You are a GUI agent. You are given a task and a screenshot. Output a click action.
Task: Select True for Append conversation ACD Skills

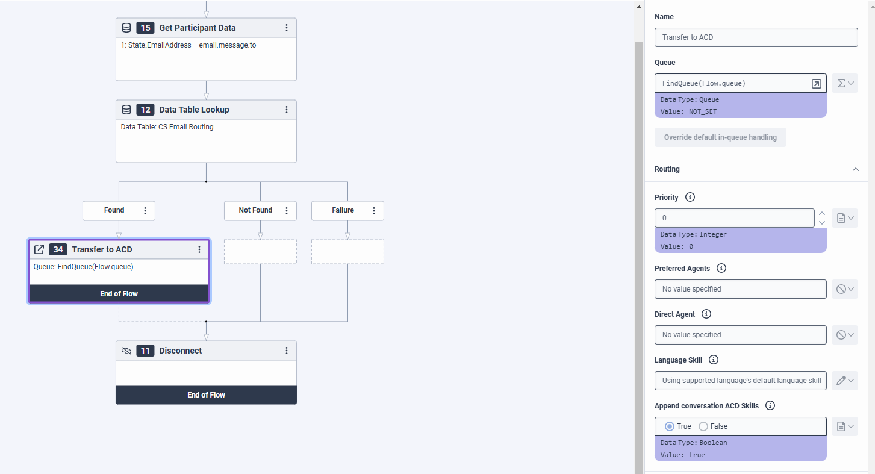click(670, 426)
